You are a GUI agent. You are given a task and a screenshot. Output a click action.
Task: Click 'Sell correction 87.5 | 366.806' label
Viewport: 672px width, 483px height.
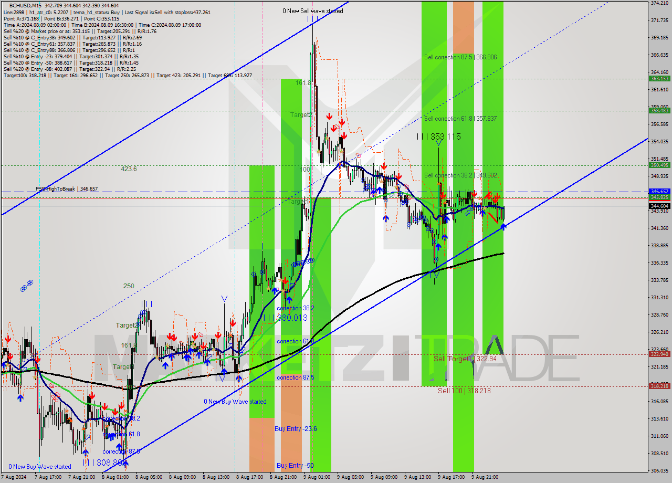tap(460, 57)
